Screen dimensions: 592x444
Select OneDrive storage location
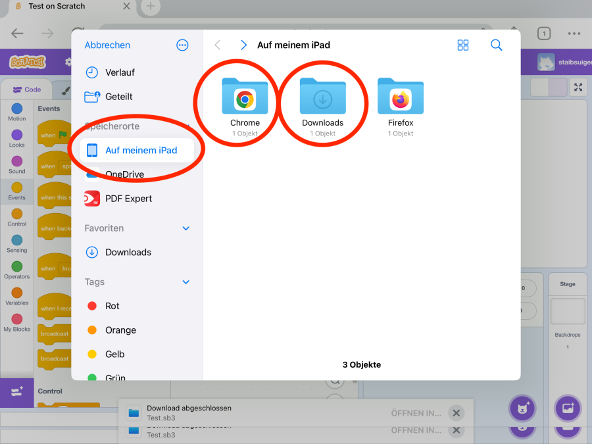tap(124, 175)
